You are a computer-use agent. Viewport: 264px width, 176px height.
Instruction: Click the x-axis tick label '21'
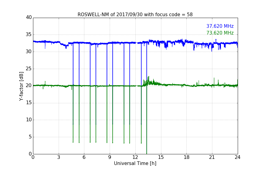point(212,157)
